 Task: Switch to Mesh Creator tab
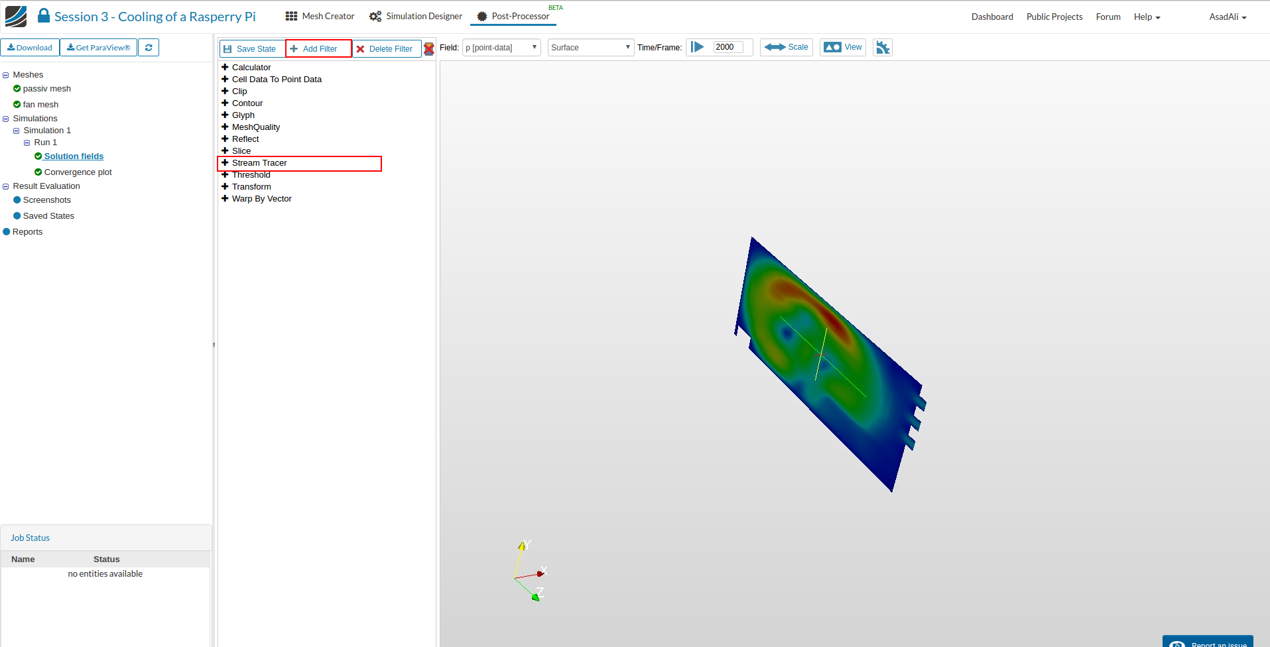click(320, 17)
